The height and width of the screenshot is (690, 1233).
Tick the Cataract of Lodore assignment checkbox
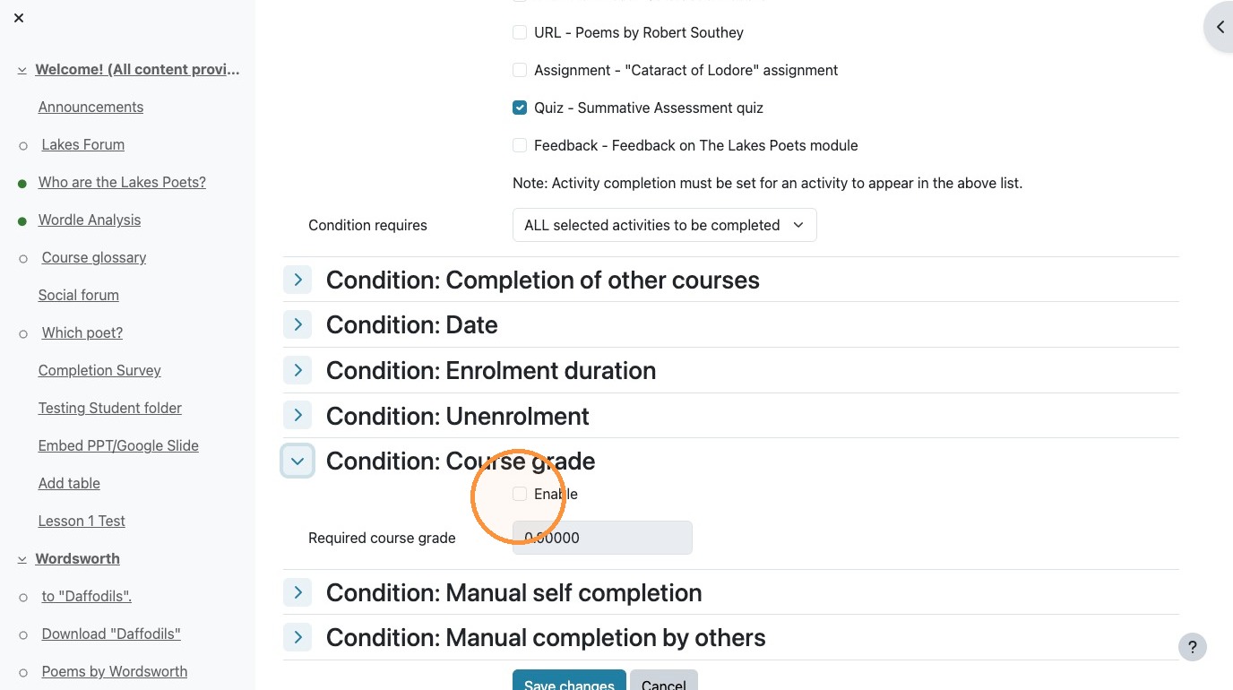(520, 70)
